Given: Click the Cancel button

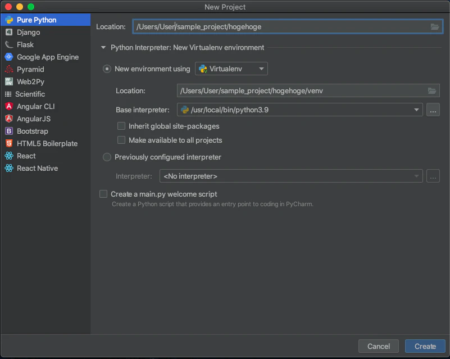Looking at the screenshot, I should click(379, 347).
